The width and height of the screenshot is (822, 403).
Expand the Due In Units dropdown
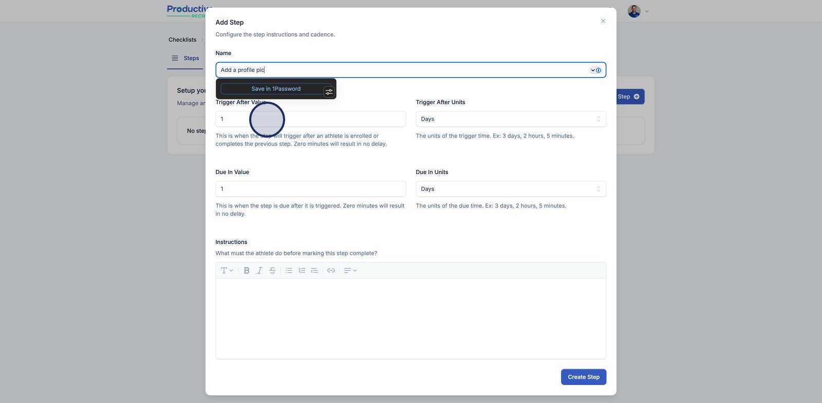(x=510, y=189)
